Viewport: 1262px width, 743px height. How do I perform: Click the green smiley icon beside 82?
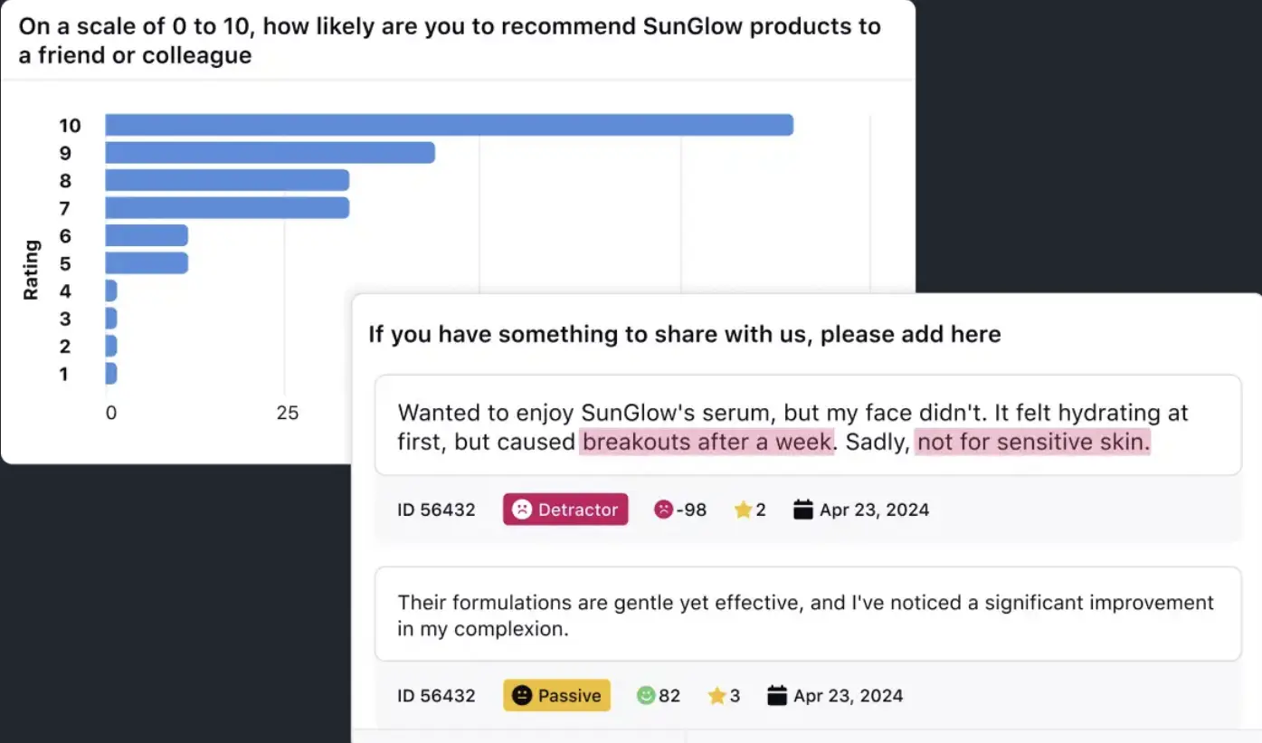coord(645,696)
